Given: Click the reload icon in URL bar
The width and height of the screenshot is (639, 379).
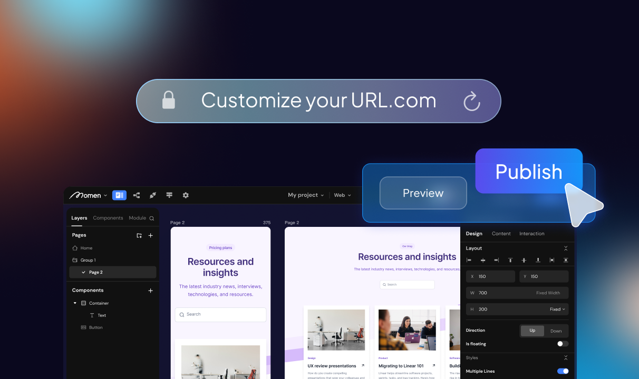Looking at the screenshot, I should [471, 101].
